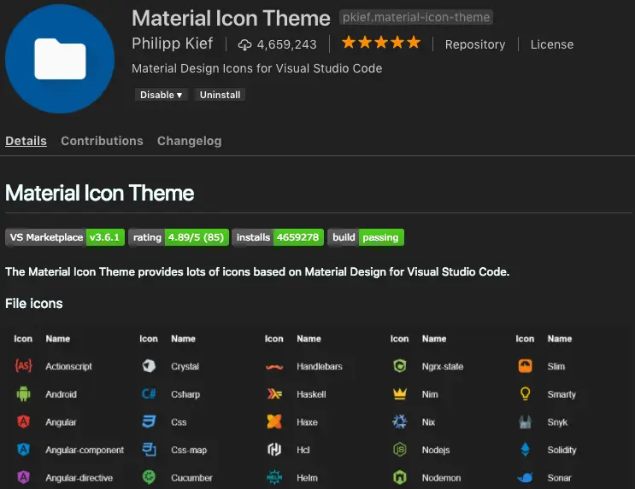This screenshot has height=489, width=635.
Task: Click the Nodemon icon
Action: [x=400, y=478]
